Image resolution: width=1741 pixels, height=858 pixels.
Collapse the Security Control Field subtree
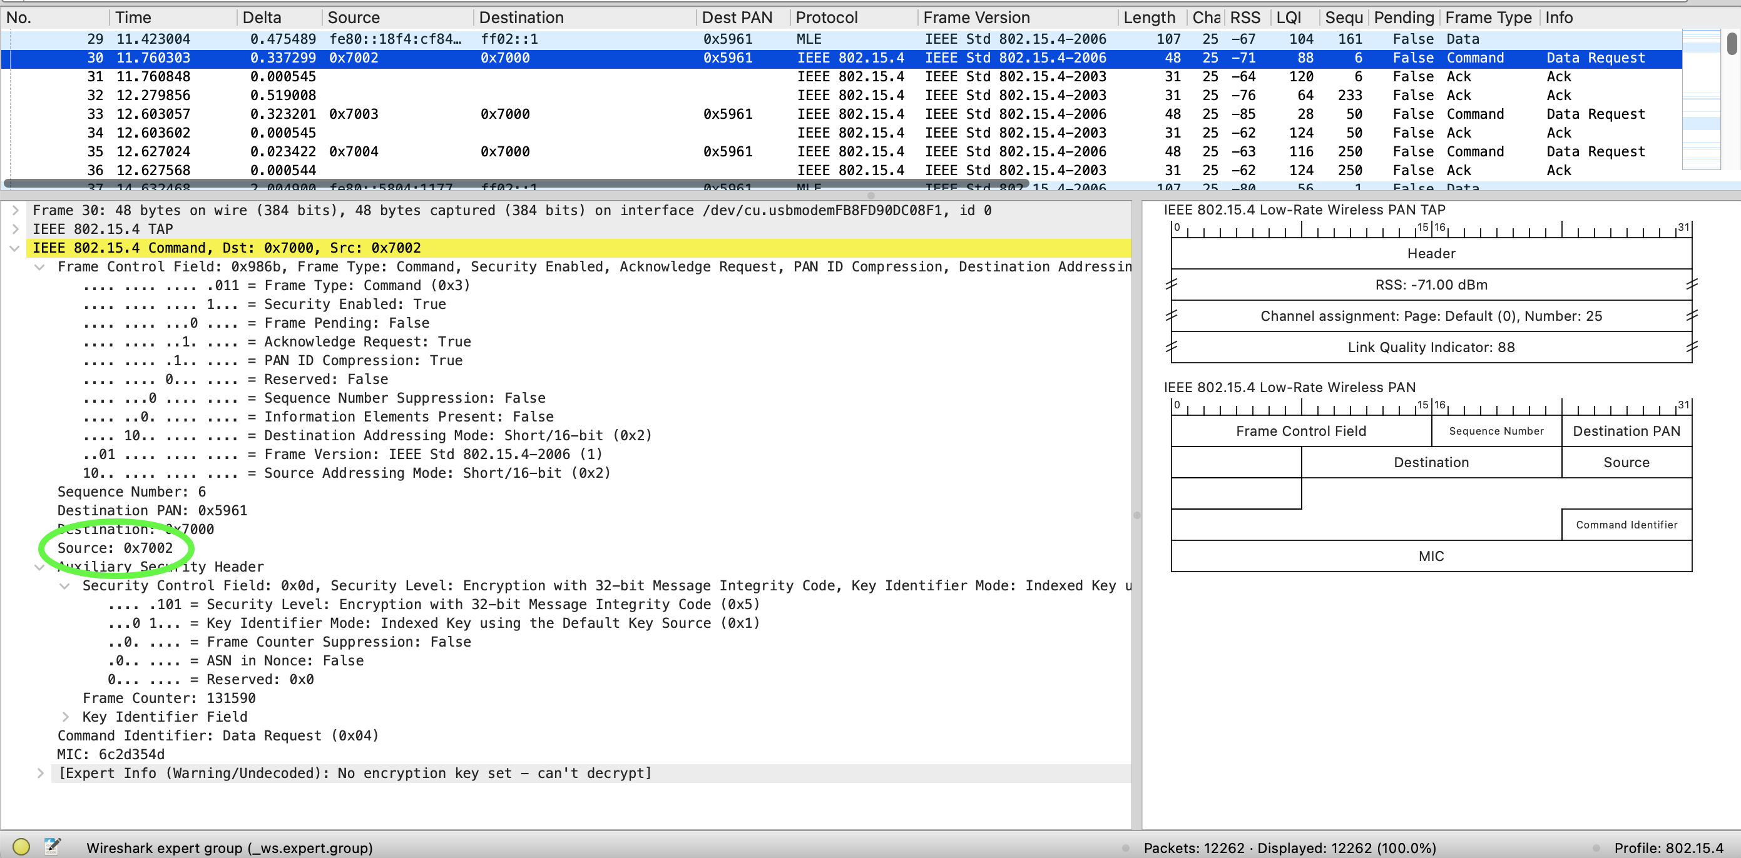click(x=65, y=586)
